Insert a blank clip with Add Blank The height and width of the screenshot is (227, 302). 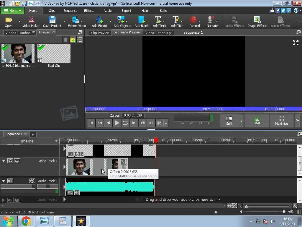tap(142, 22)
